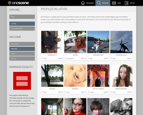The height and width of the screenshot is (115, 143).
Task: Click 'age 43' on GORFILD77 card
Action: 60,58
